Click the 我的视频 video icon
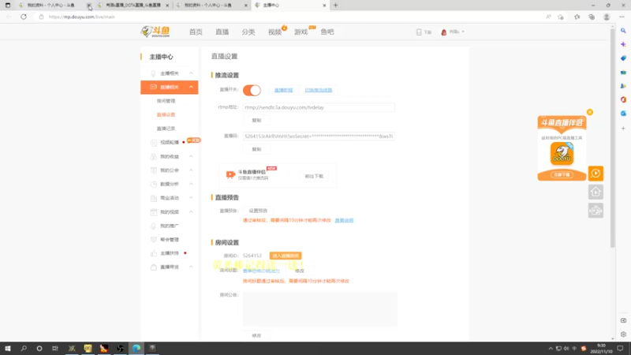The image size is (631, 355). [x=153, y=211]
